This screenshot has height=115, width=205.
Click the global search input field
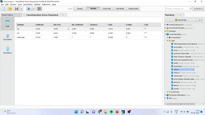tap(177, 9)
